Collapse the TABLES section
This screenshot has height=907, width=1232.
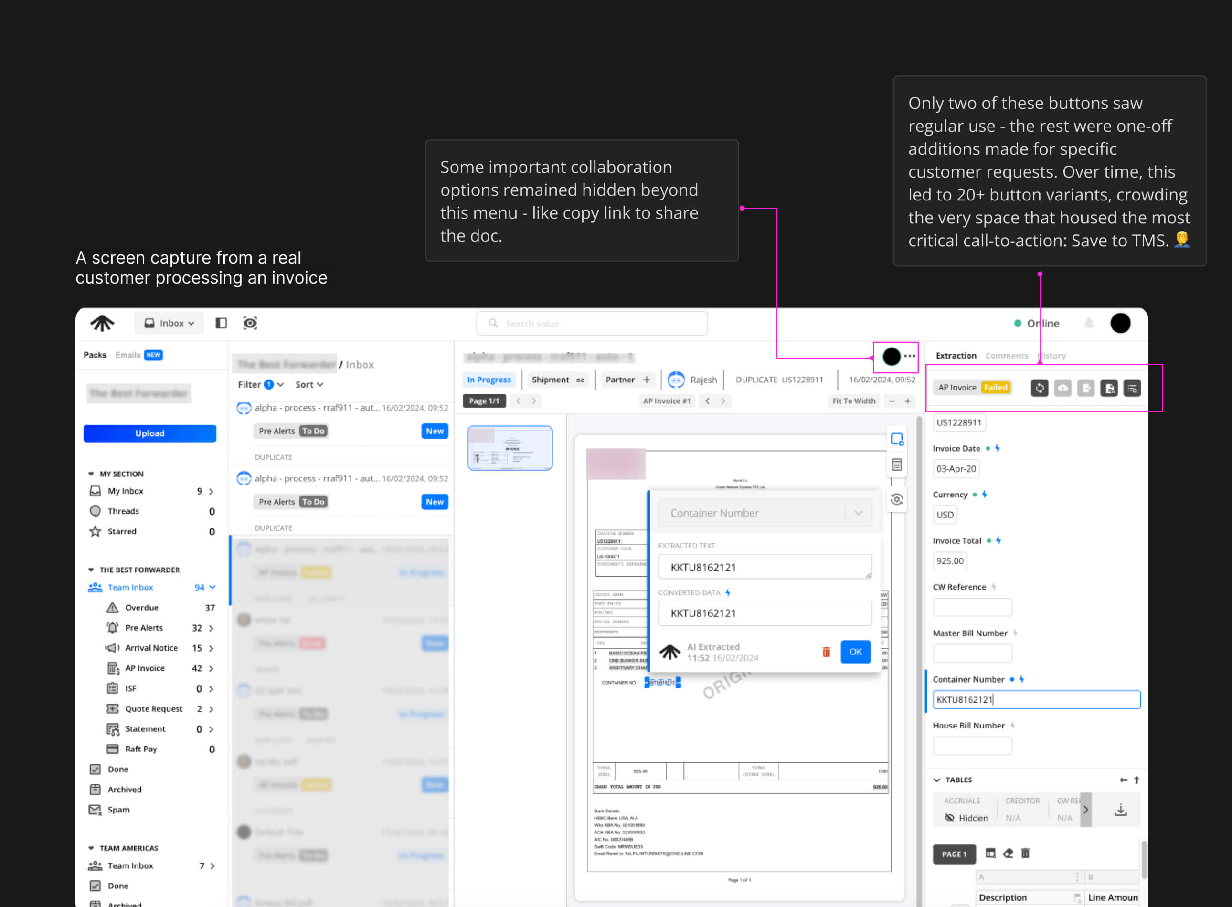937,780
